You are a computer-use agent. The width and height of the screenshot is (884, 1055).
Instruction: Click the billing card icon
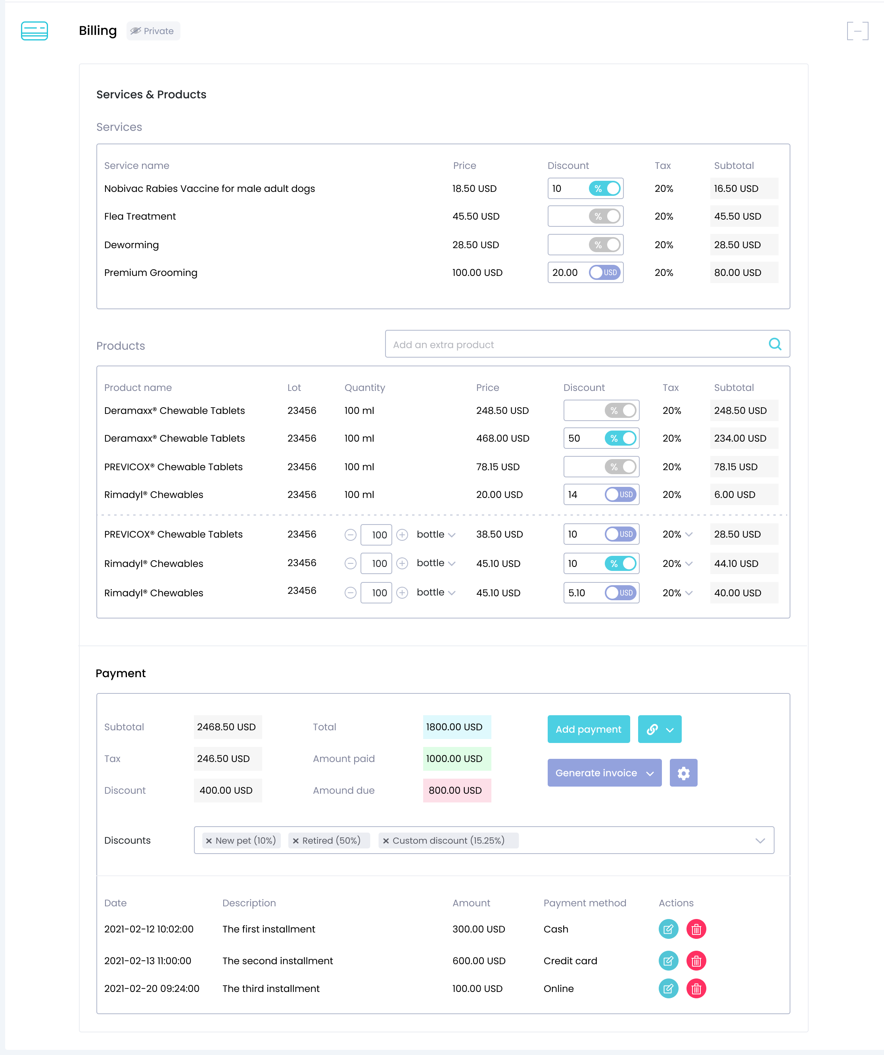(x=34, y=31)
